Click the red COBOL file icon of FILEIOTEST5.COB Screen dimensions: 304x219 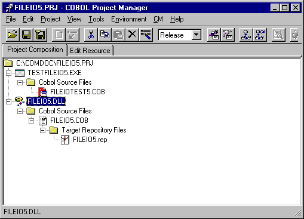point(43,92)
